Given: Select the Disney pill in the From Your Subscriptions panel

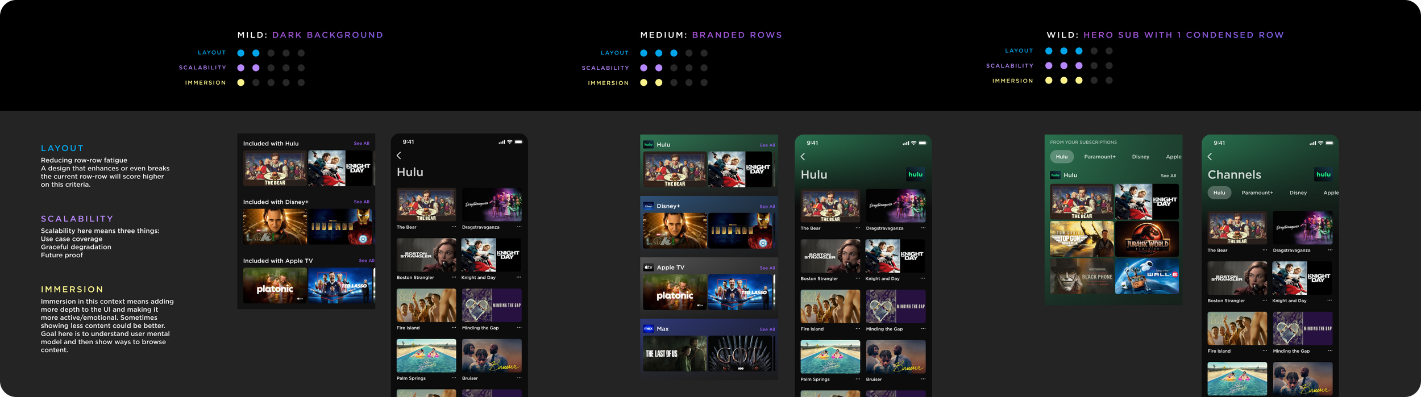Looking at the screenshot, I should (x=1141, y=157).
